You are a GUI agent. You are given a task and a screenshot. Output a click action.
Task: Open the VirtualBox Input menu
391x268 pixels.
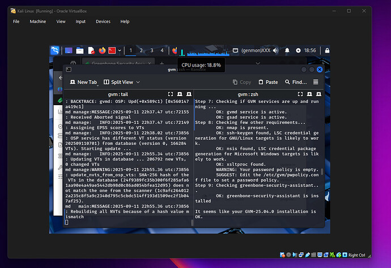(80, 21)
